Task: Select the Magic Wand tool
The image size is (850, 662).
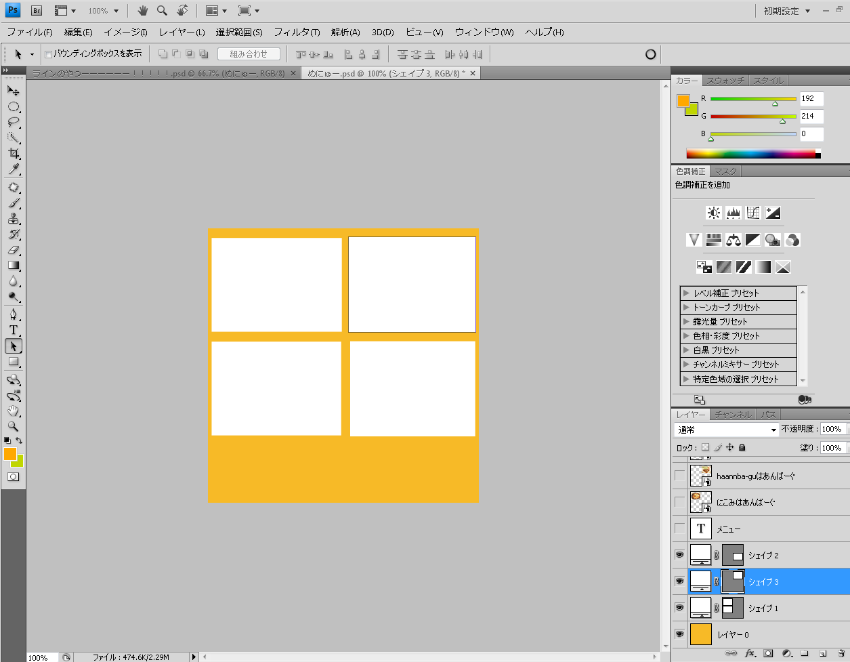Action: pos(14,138)
